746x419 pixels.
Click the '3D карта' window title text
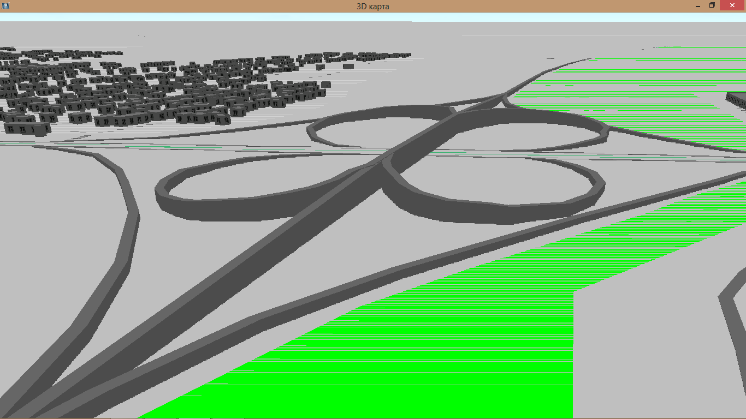372,6
